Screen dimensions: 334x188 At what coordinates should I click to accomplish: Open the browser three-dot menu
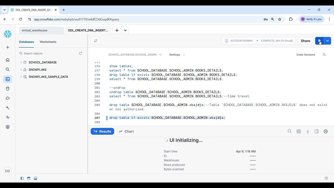(x=329, y=19)
